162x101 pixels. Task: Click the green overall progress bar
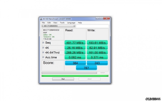pos(75,76)
